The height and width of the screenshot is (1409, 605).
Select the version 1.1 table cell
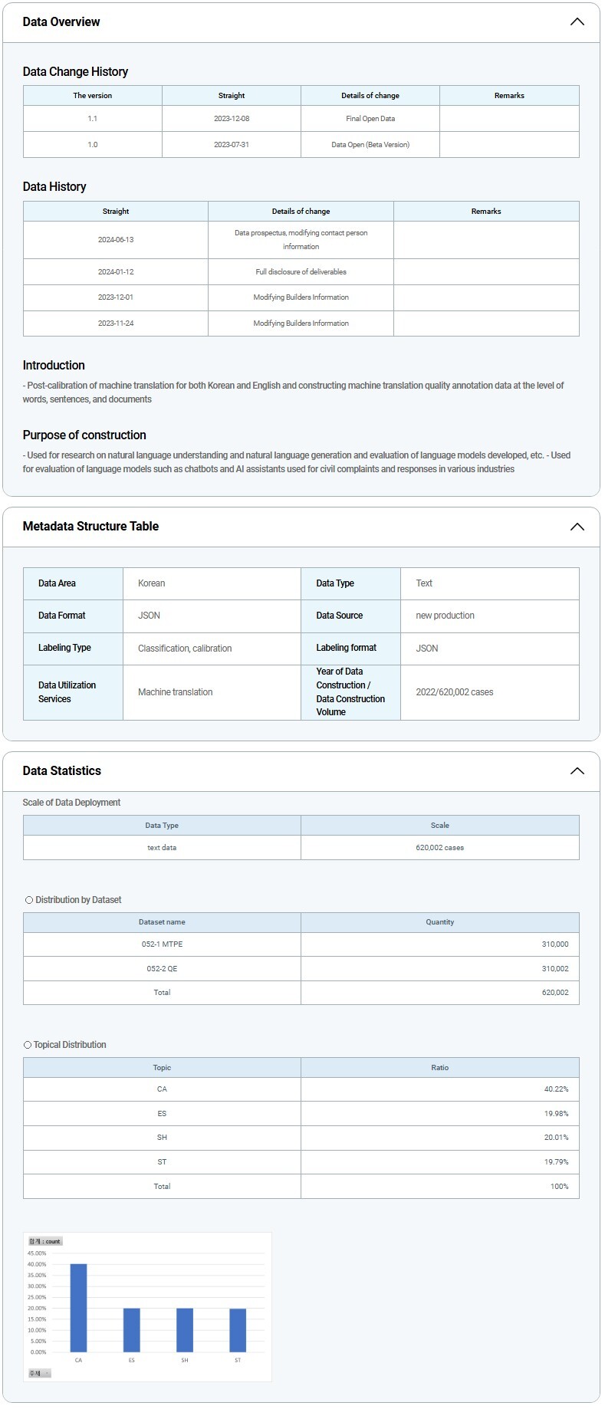93,119
